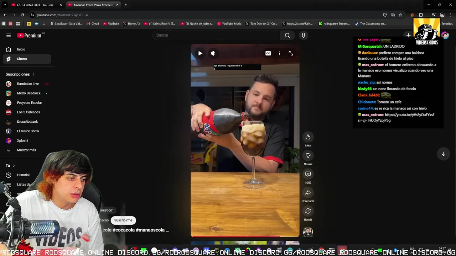The height and width of the screenshot is (256, 456).
Task: Expand the Short to fullscreen
Action: (291, 53)
